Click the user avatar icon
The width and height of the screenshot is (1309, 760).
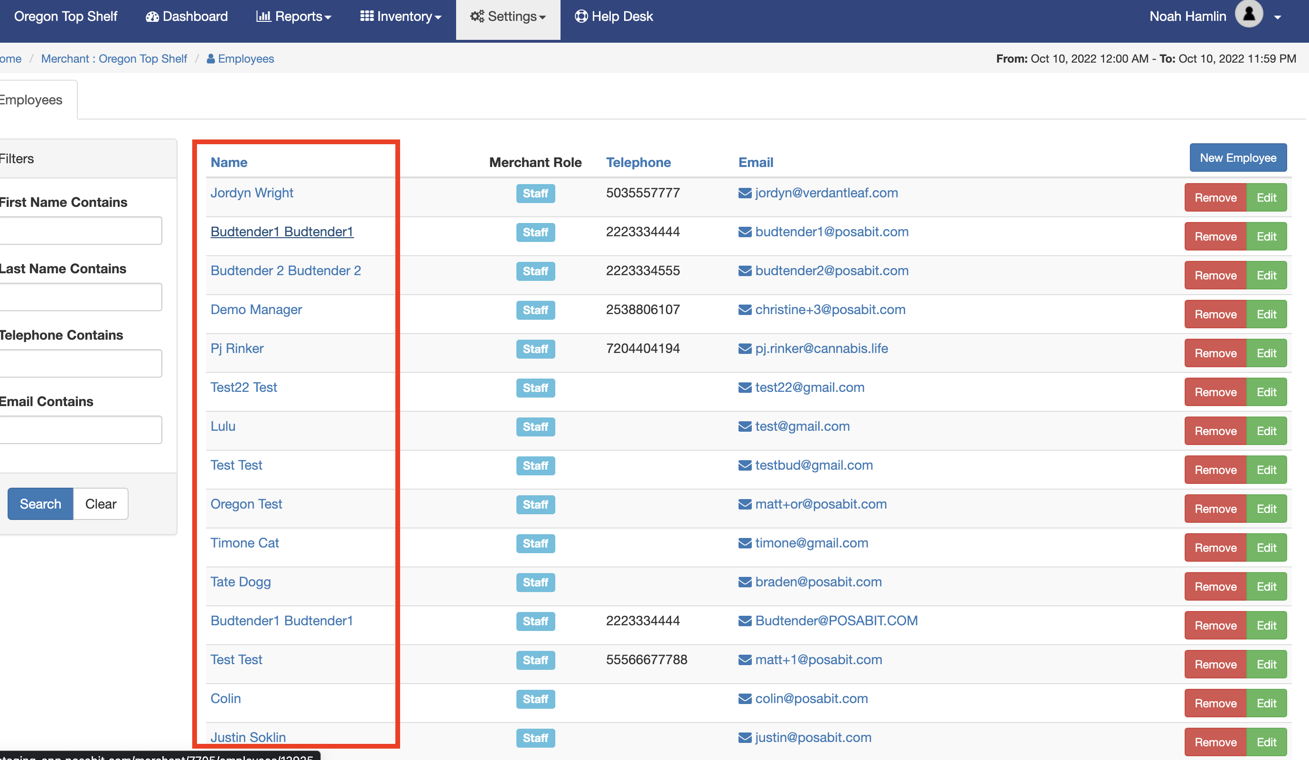point(1249,14)
